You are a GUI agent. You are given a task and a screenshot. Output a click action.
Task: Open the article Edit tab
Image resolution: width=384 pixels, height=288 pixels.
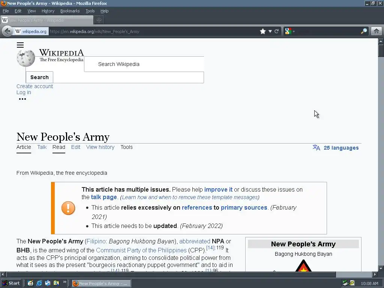pos(76,147)
